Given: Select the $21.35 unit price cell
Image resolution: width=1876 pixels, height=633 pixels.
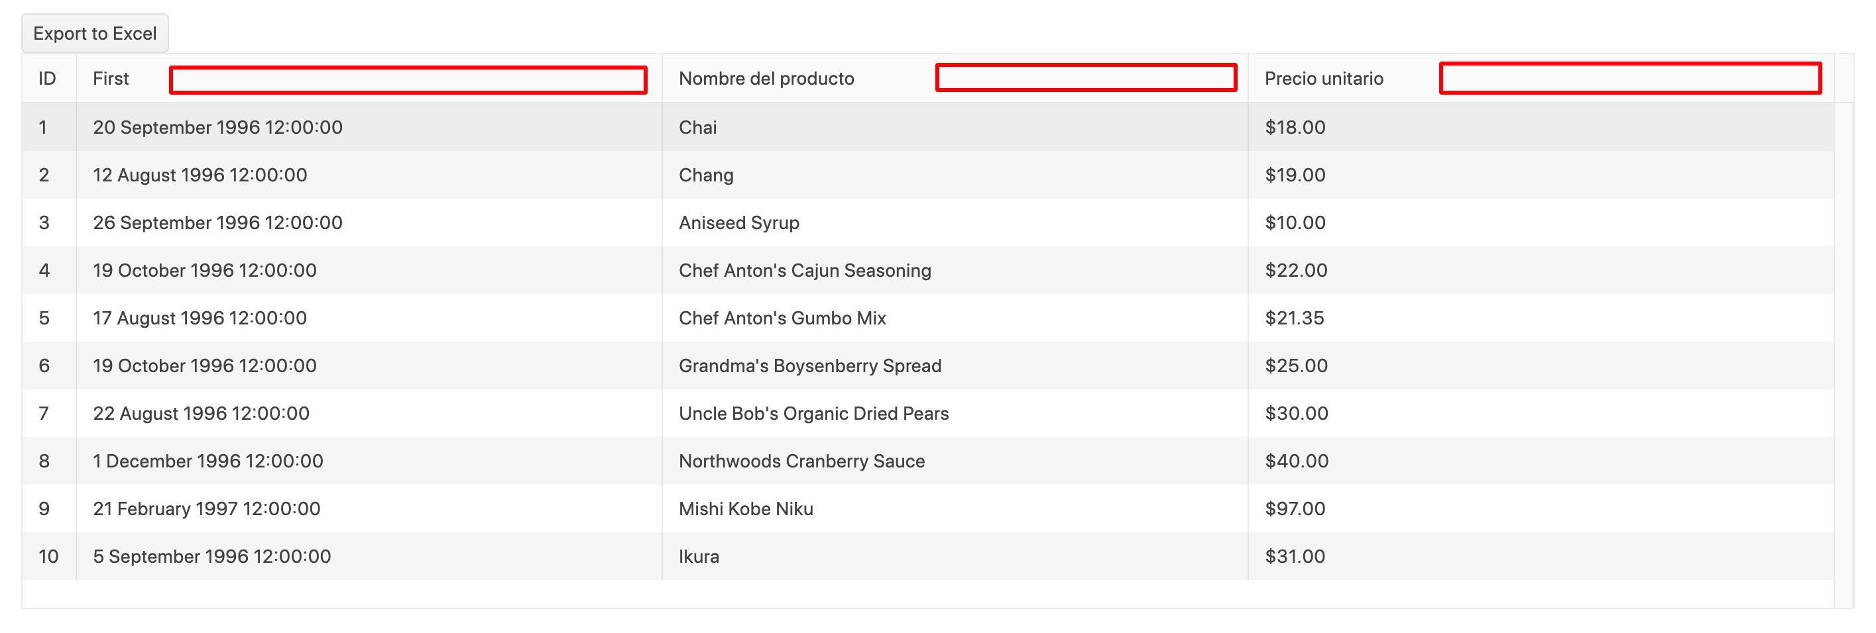Looking at the screenshot, I should coord(1294,318).
